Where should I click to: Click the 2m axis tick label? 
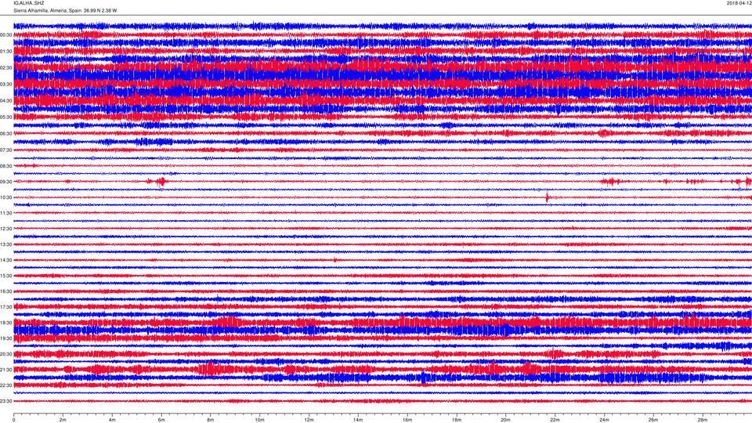[63, 420]
